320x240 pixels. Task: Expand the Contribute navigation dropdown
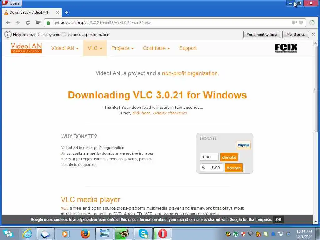[157, 48]
